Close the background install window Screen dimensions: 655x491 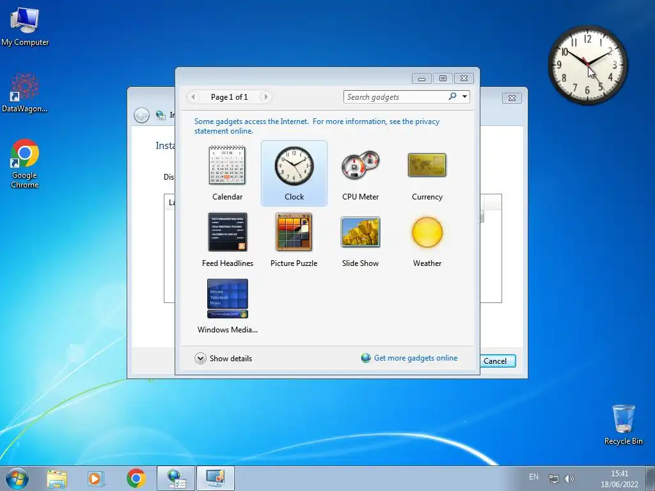coord(512,98)
